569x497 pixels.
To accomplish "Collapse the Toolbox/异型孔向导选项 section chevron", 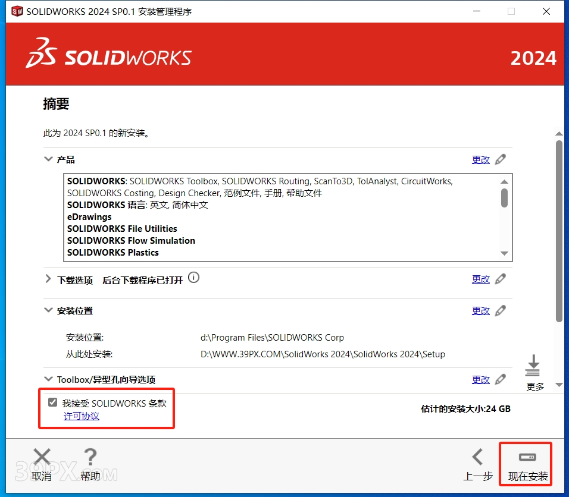I will coord(48,379).
